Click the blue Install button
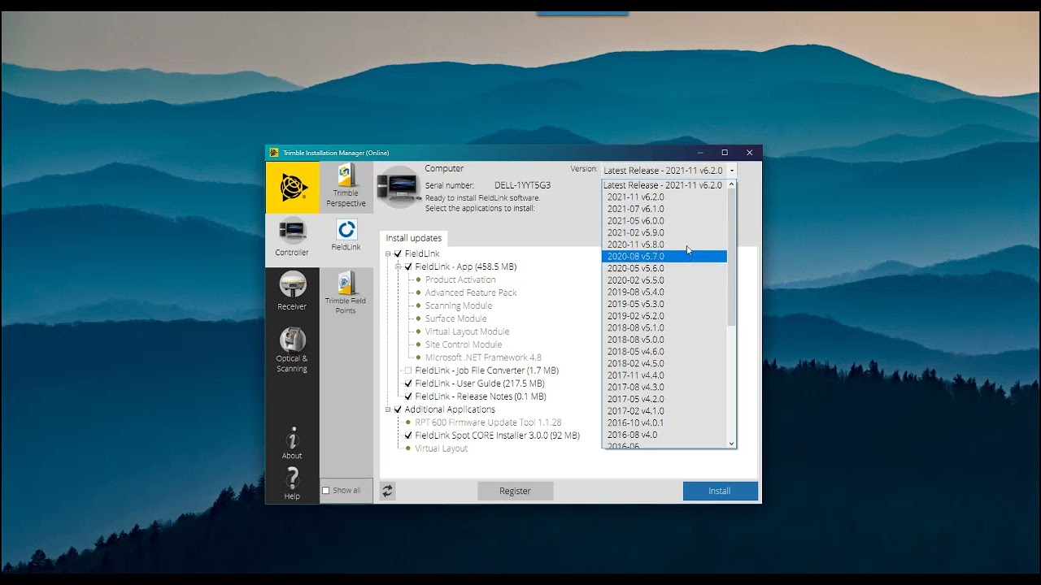The width and height of the screenshot is (1041, 585). pos(720,491)
